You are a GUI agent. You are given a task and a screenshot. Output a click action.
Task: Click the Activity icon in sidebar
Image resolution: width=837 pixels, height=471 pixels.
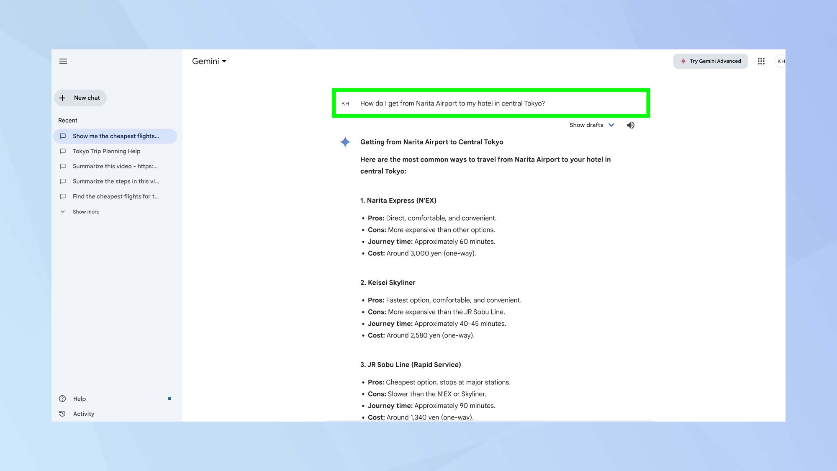pos(63,414)
